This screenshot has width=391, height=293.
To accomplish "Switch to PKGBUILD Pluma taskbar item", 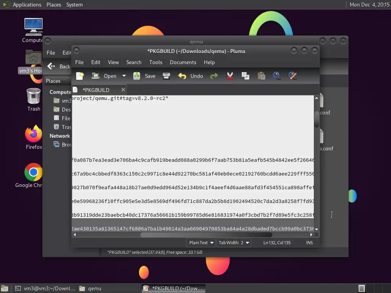I will tap(174, 288).
